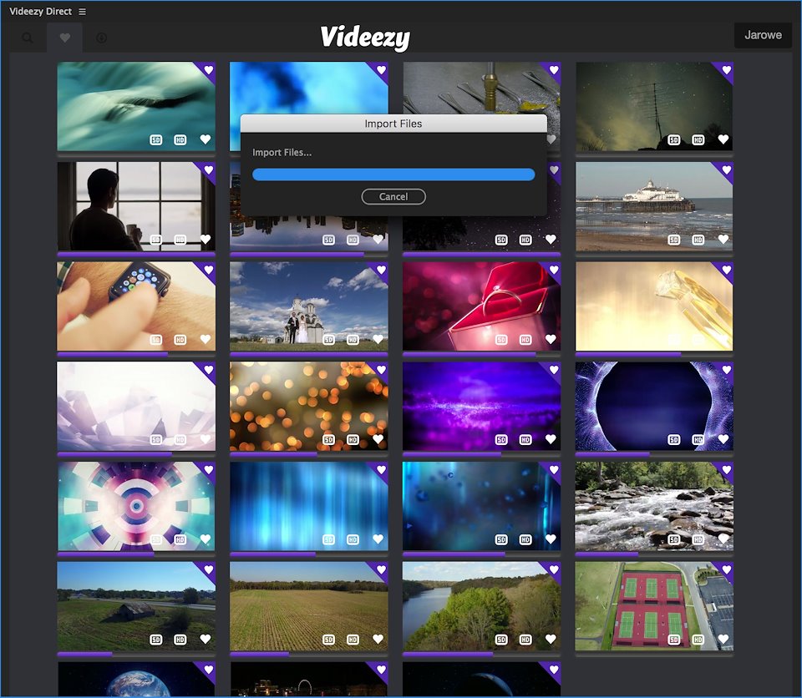Open the Earth globe thumbnail
The image size is (802, 698).
click(136, 679)
